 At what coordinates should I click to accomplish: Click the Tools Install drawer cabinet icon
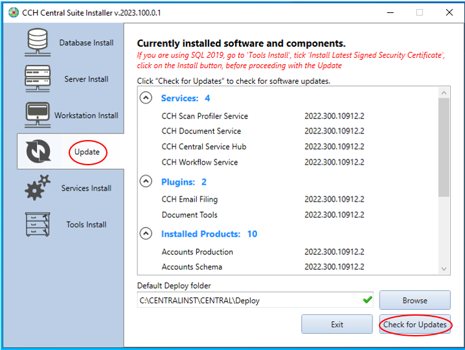38,224
